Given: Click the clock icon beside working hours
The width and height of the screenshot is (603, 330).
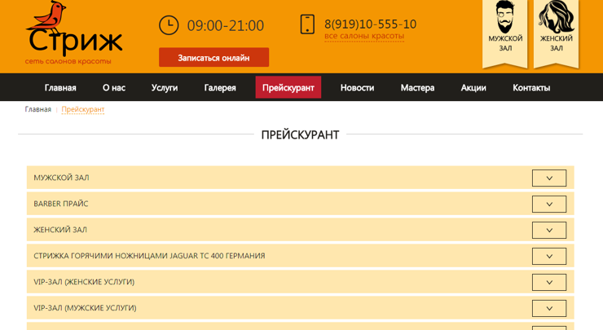Looking at the screenshot, I should point(169,25).
